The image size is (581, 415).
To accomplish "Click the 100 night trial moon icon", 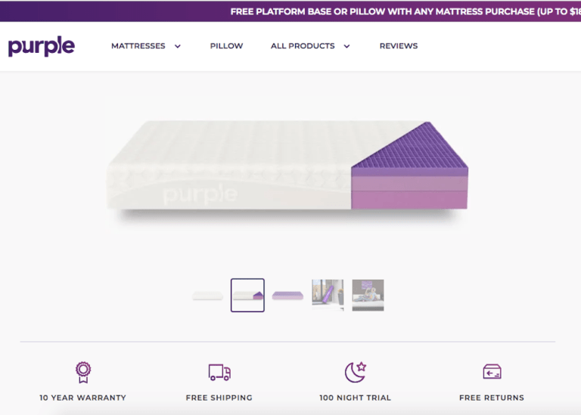I will [x=355, y=371].
